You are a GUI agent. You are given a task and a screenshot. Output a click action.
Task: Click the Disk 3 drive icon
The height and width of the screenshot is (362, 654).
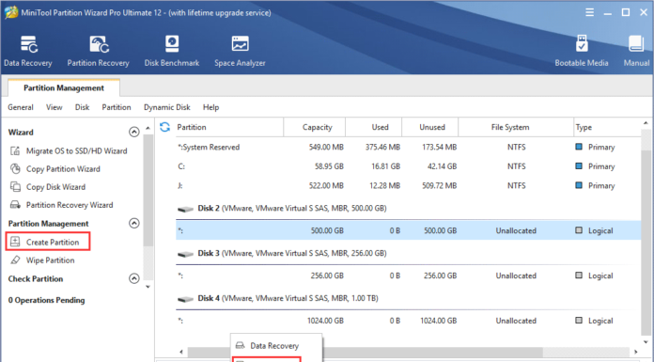point(185,254)
